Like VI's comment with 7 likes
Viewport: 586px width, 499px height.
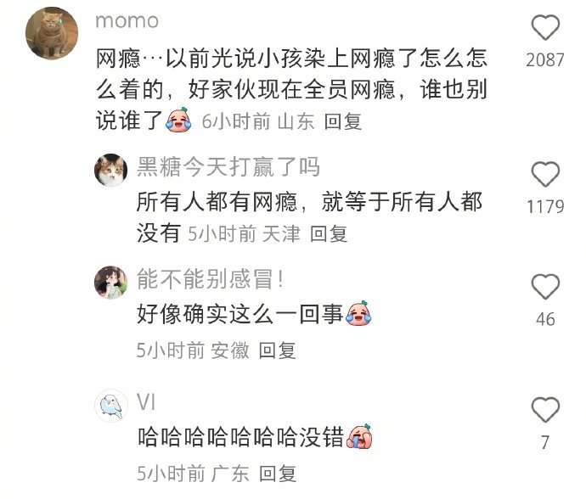pos(545,410)
